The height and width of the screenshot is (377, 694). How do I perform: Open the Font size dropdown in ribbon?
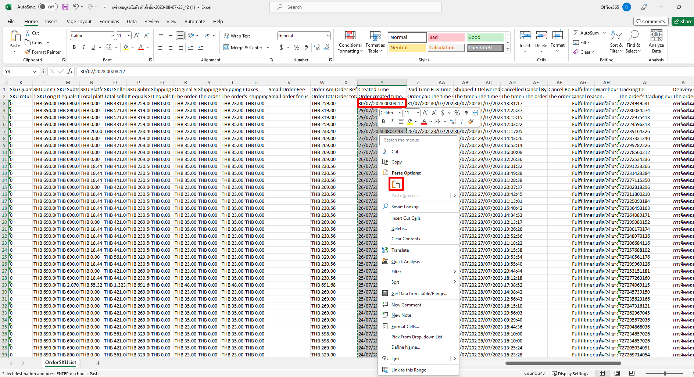[x=129, y=36]
